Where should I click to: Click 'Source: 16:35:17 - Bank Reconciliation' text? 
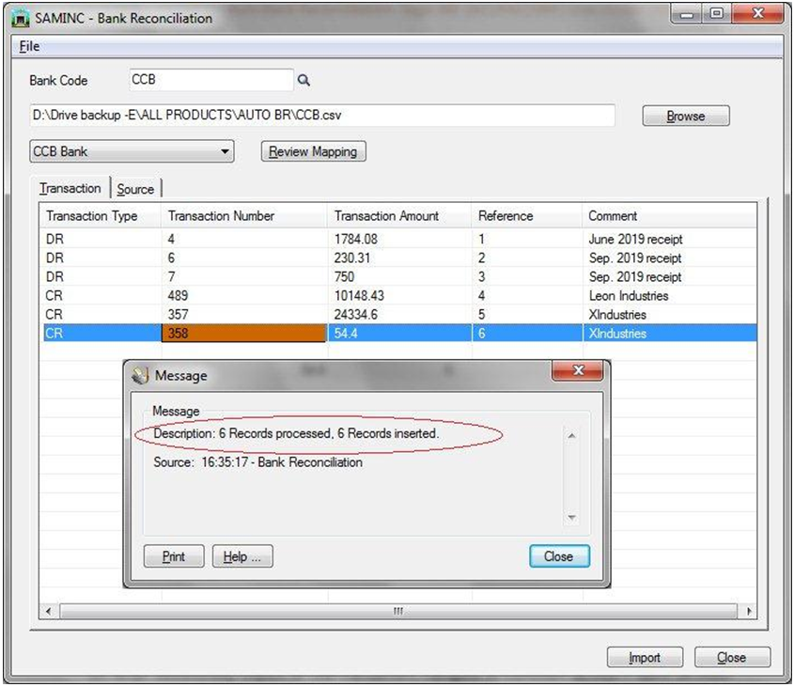[257, 462]
